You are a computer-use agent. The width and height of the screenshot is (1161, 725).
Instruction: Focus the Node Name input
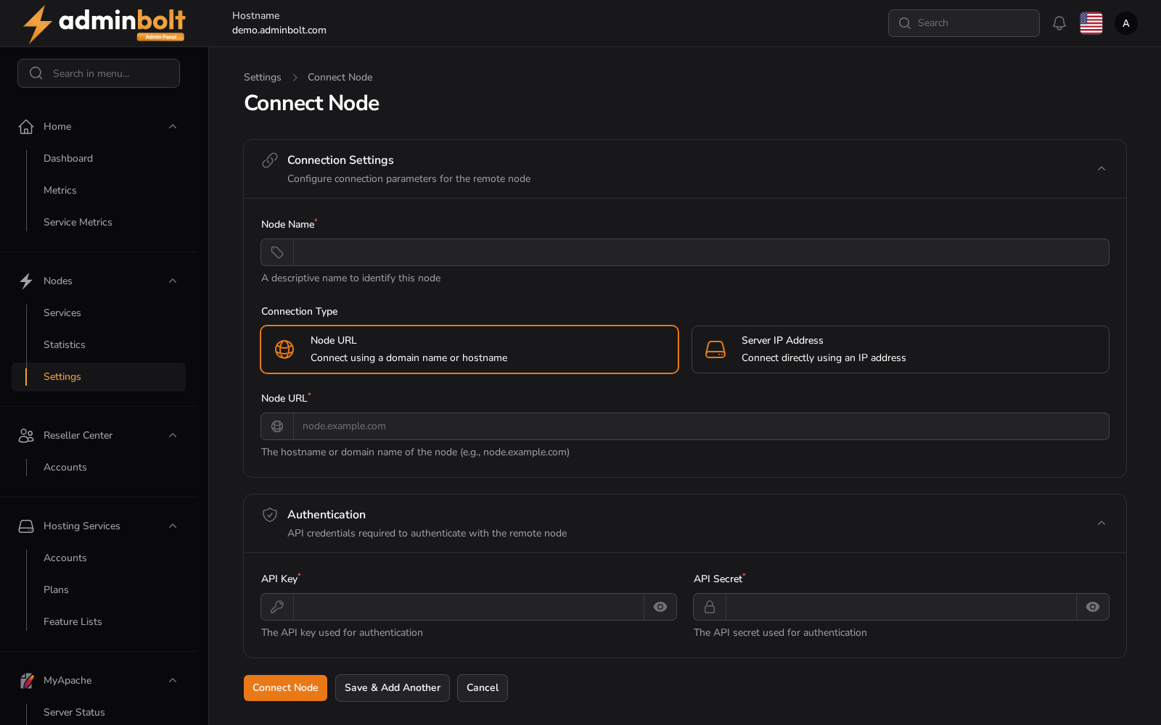coord(701,252)
